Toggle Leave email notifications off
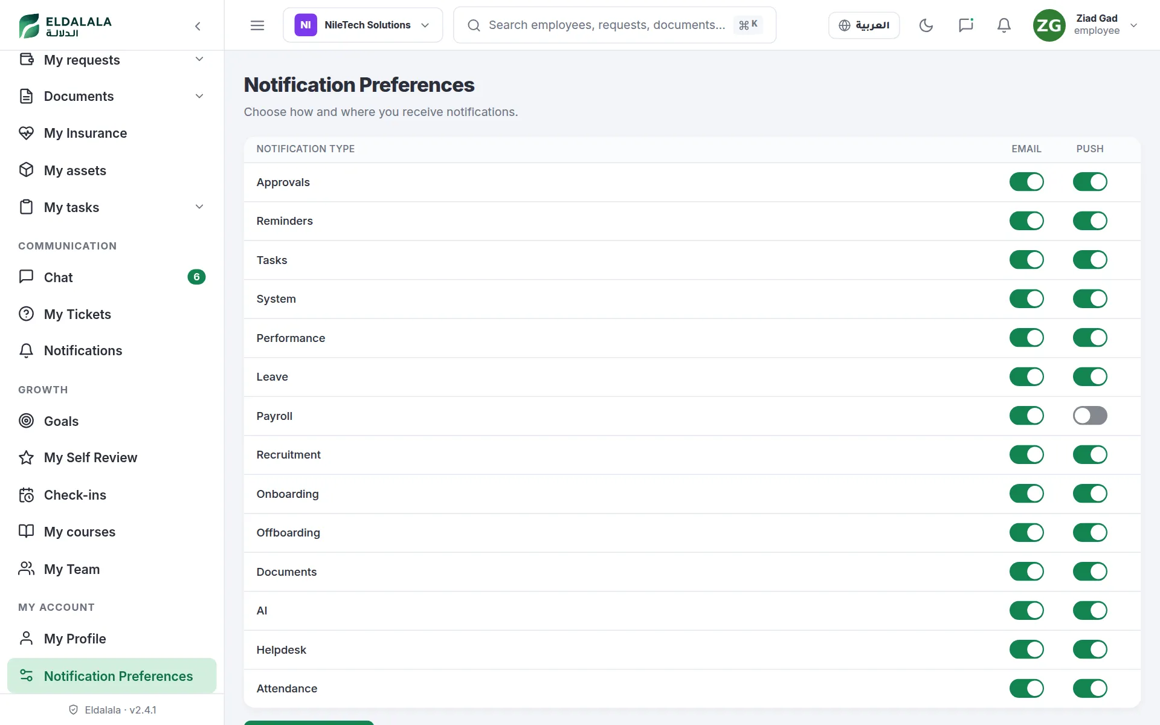The height and width of the screenshot is (725, 1160). click(1026, 376)
